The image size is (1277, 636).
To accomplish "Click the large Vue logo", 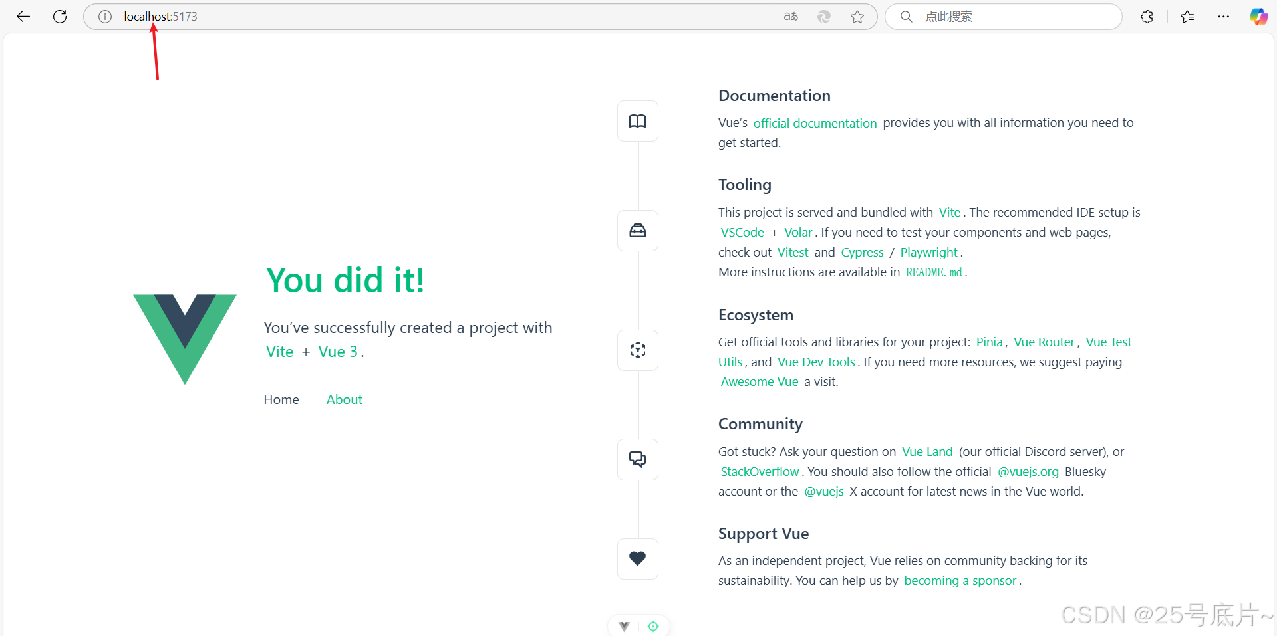I will [185, 339].
